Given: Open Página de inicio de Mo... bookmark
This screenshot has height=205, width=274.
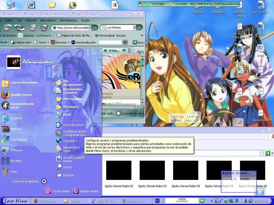Looking at the screenshot, I should coord(75,36).
